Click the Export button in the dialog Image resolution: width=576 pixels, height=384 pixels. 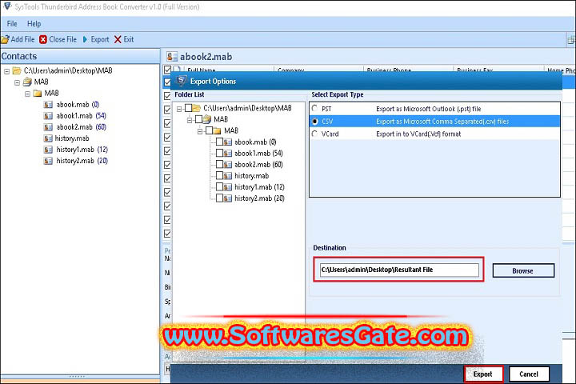pos(483,374)
